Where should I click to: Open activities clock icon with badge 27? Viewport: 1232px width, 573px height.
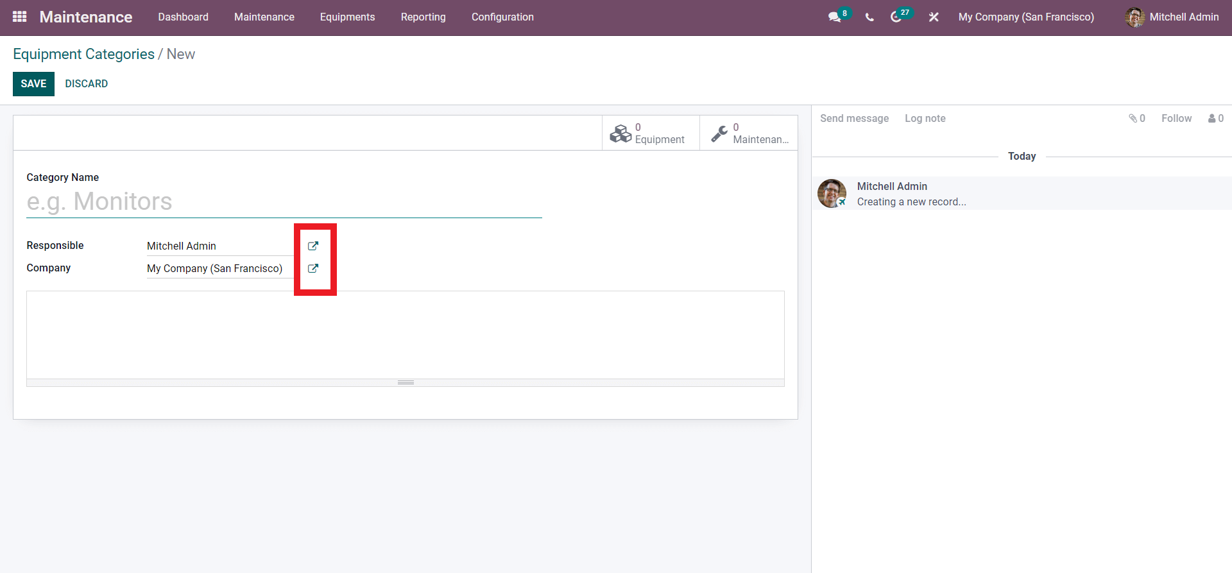[896, 17]
